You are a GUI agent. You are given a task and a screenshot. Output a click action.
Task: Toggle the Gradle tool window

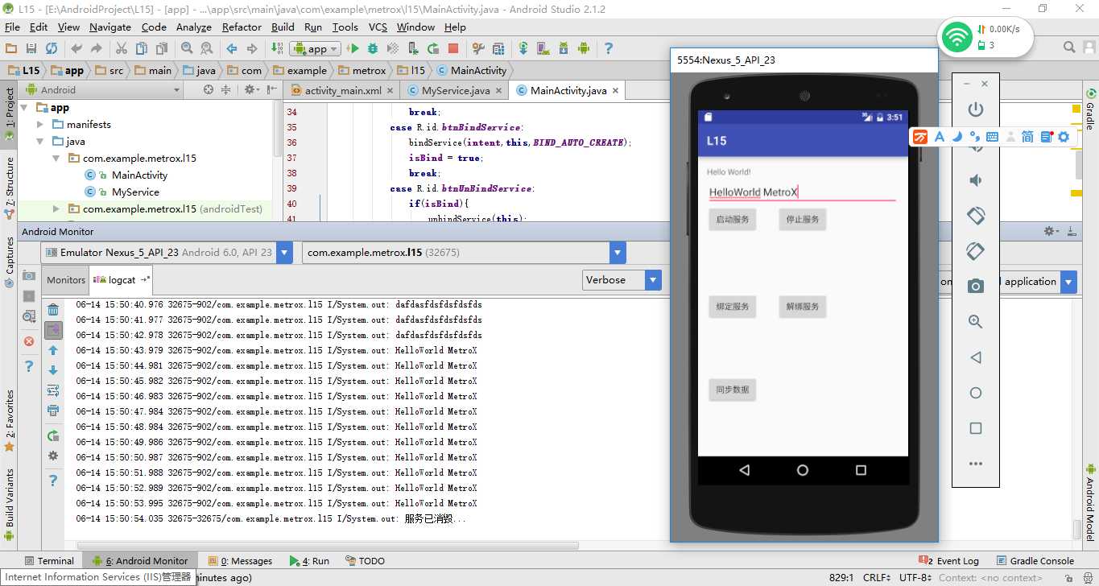pyautogui.click(x=1090, y=109)
